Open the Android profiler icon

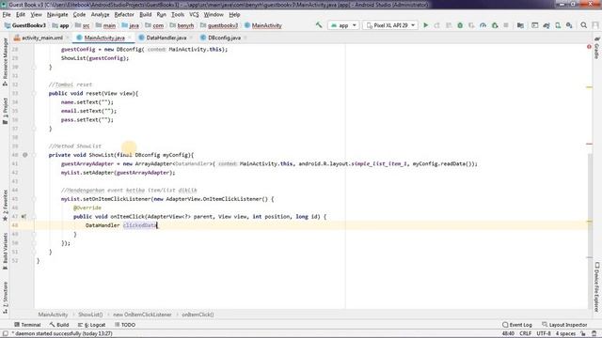[483, 25]
